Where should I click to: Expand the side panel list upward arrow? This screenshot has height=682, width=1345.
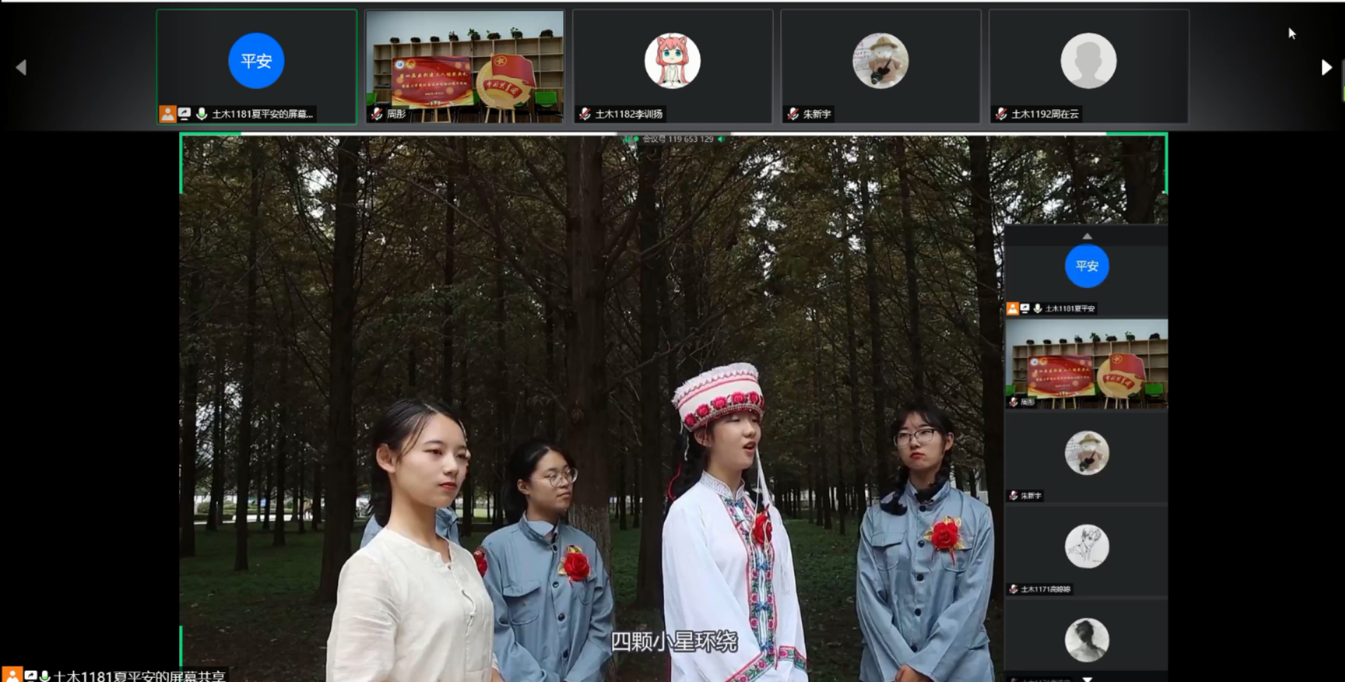pos(1086,236)
